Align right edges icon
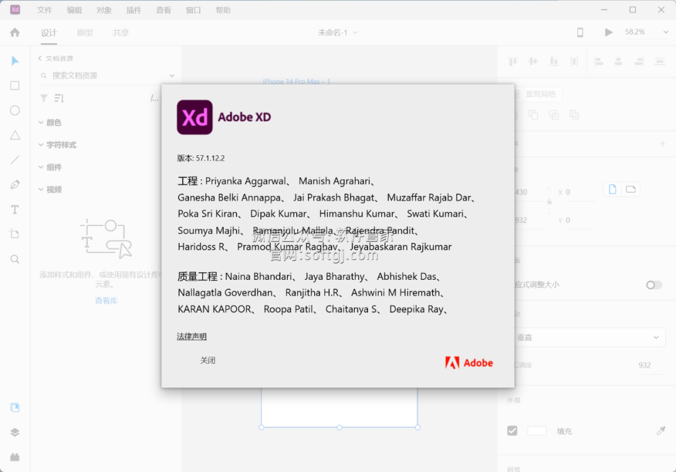The width and height of the screenshot is (676, 472). coord(639,61)
